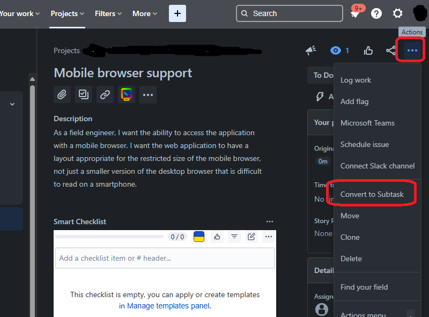The width and height of the screenshot is (429, 317).
Task: Select Connect Slack channel option
Action: point(377,166)
